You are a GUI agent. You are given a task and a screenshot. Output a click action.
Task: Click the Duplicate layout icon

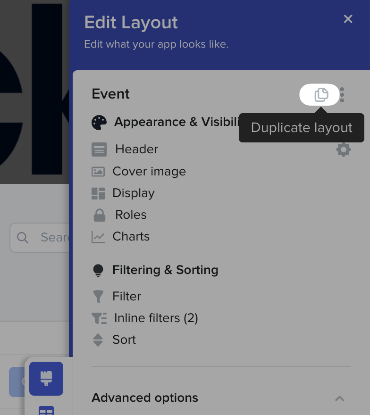[321, 95]
